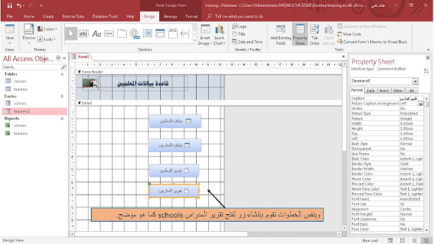Select the Navigation Control tool
434x244 pixels.
tap(160, 34)
